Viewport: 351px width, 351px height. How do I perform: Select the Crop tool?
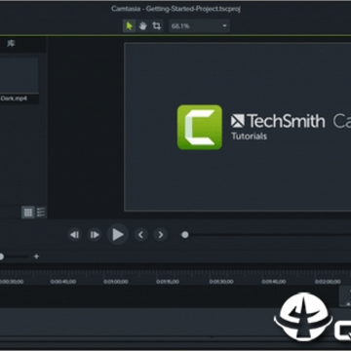157,26
